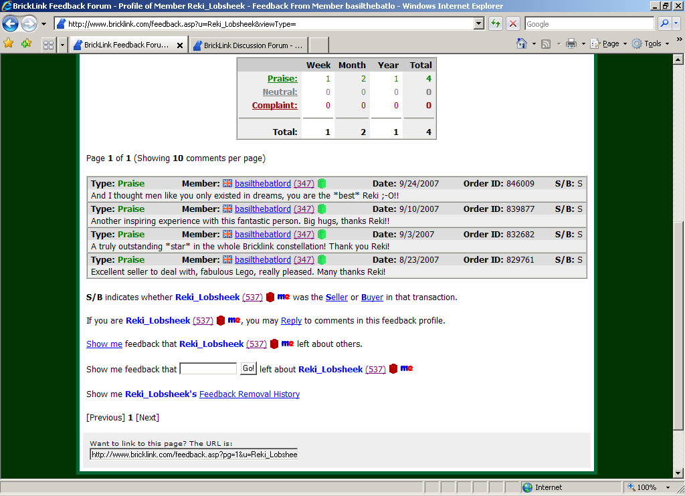Click the Google search box
This screenshot has height=496, width=685.
point(589,24)
